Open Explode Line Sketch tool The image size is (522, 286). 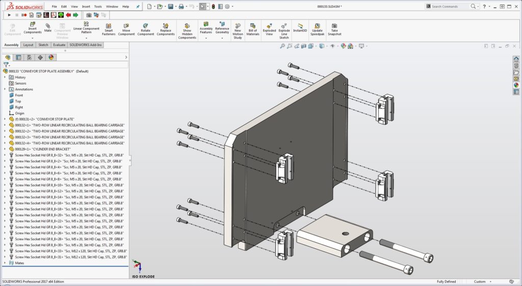284,31
